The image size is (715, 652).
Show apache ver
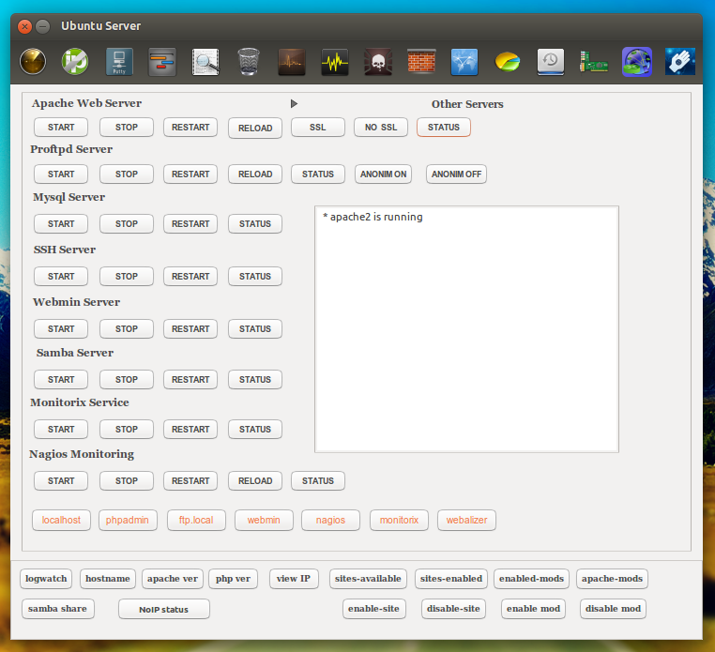[173, 579]
